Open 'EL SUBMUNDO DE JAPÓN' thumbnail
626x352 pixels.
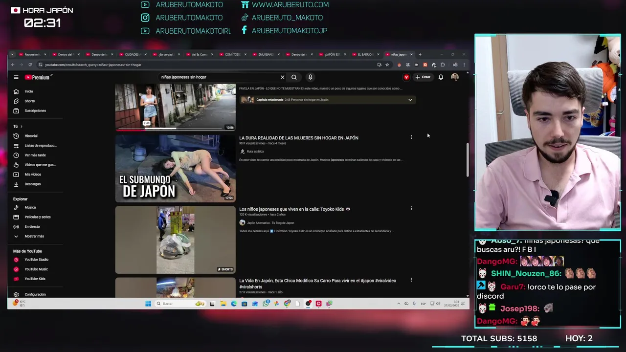click(x=175, y=169)
